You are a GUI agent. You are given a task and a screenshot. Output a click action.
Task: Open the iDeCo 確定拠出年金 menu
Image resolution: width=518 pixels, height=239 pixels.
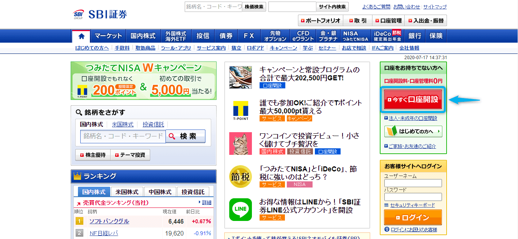(387, 36)
